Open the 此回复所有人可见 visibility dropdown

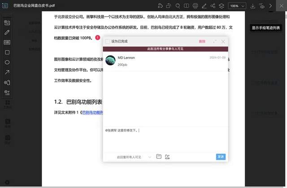(134, 157)
